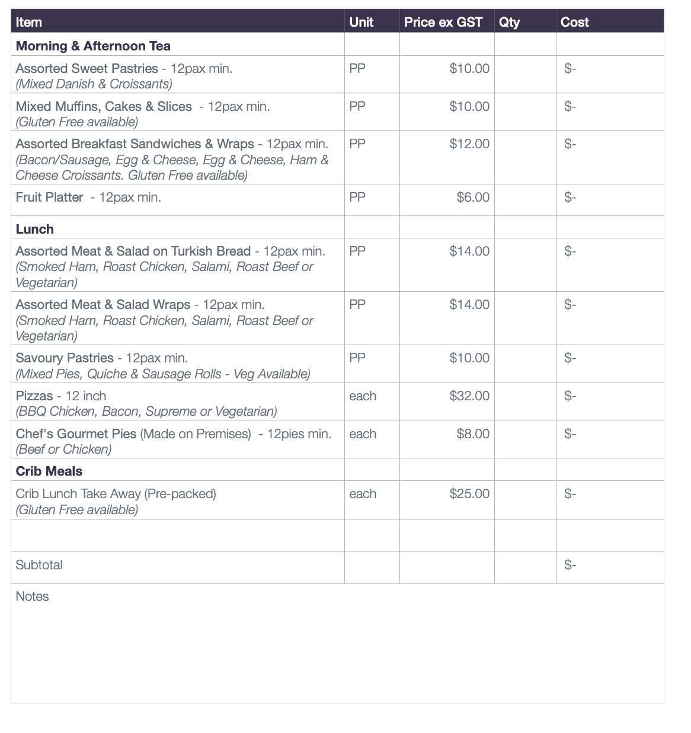The image size is (691, 733).
Task: Click the $32.00 Pizzas price cell
Action: [x=469, y=396]
